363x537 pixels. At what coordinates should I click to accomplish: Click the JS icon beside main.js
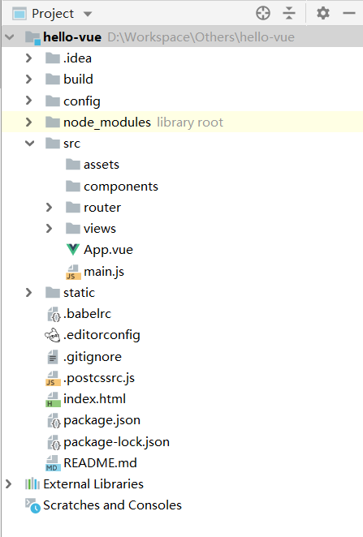(x=73, y=272)
